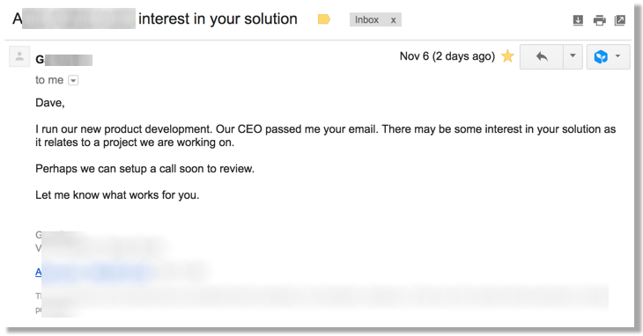643x336 pixels.
Task: Print the email with printer icon
Action: [x=599, y=19]
